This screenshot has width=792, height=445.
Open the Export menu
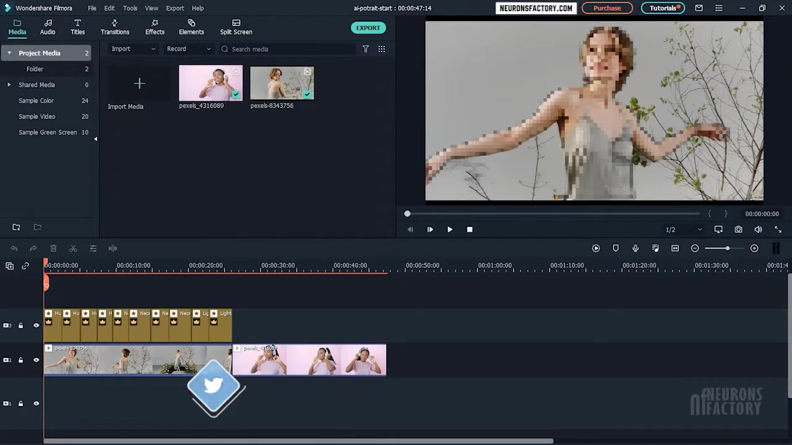point(175,8)
